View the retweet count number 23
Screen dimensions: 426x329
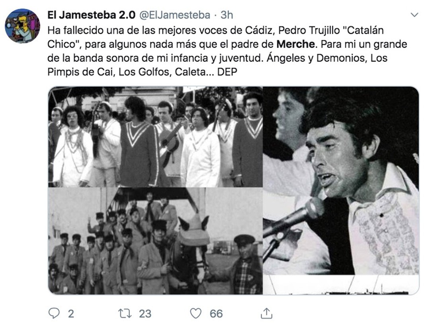point(145,314)
